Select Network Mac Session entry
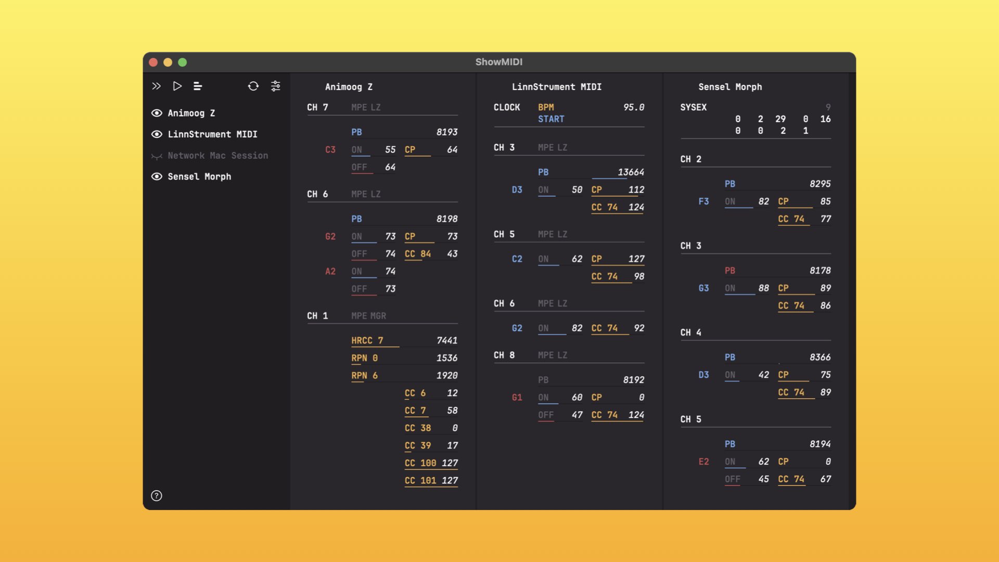Image resolution: width=999 pixels, height=562 pixels. [x=217, y=156]
